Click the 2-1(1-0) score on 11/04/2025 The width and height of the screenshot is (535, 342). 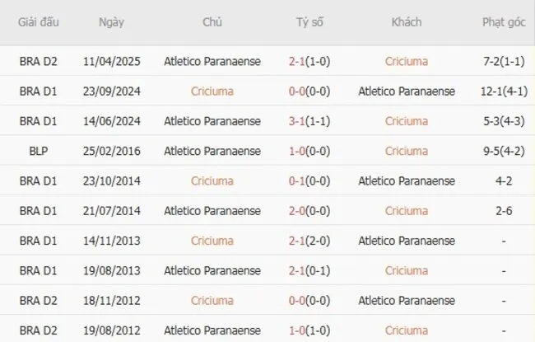pyautogui.click(x=310, y=61)
